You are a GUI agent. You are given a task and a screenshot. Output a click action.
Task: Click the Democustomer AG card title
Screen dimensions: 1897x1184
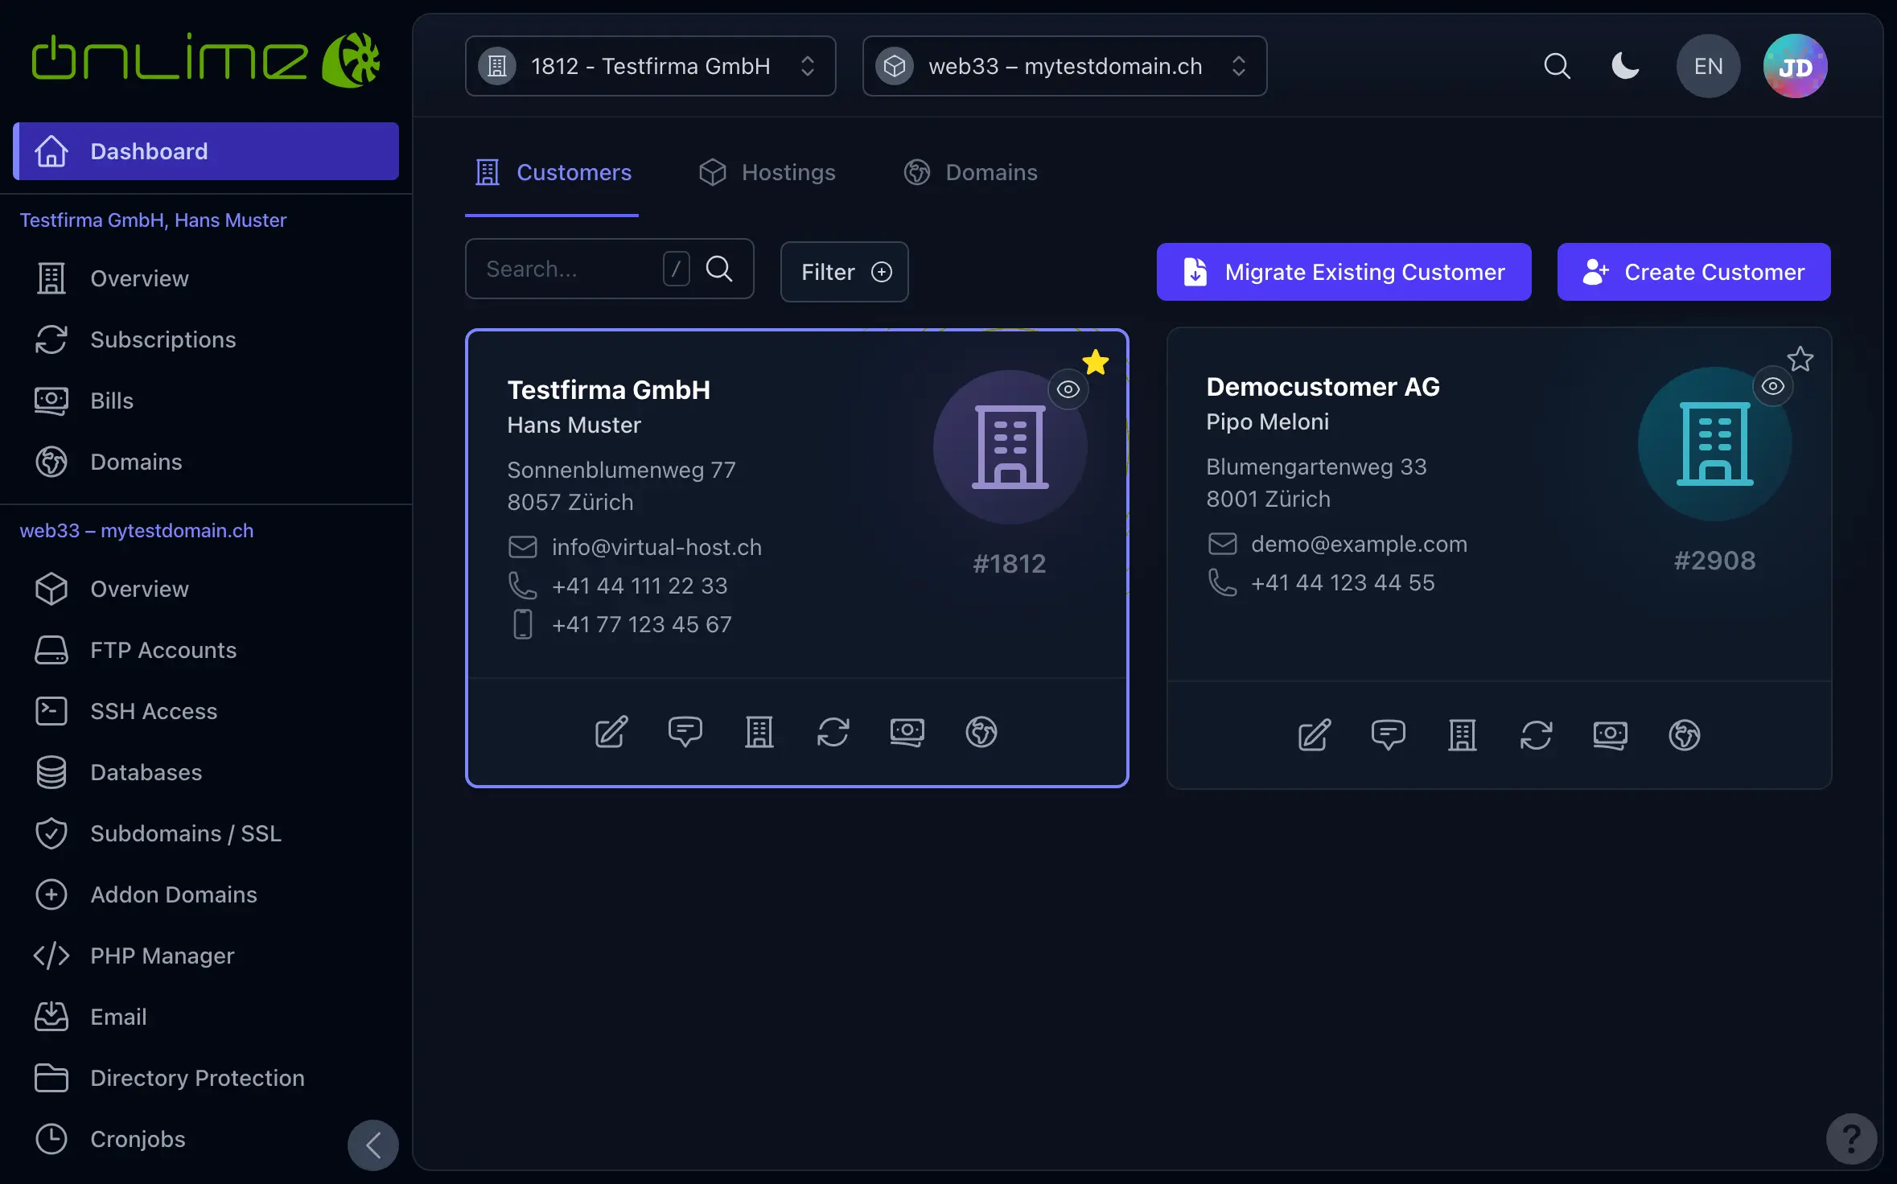pyautogui.click(x=1323, y=387)
